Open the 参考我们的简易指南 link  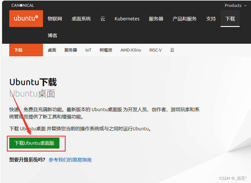click(x=70, y=160)
